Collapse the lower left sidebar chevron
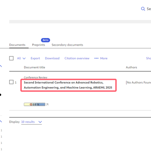Screen dimensions: 151x151 (1, 122)
